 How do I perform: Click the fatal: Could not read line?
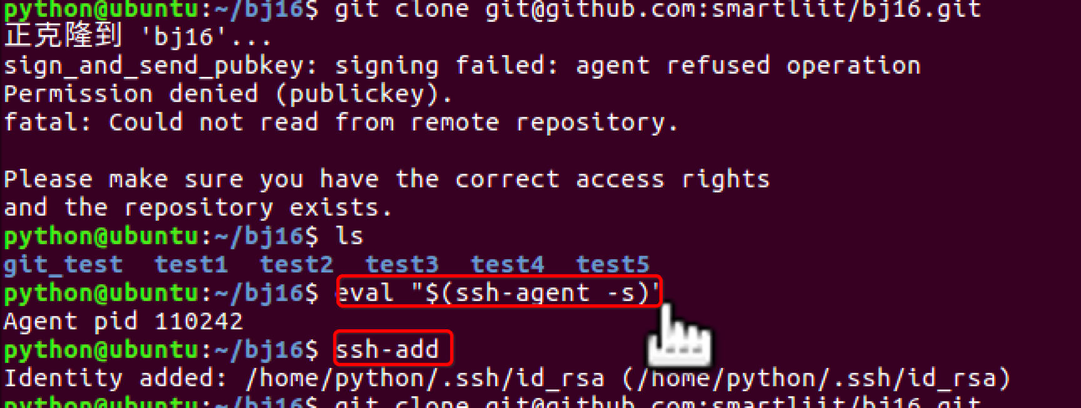(341, 122)
